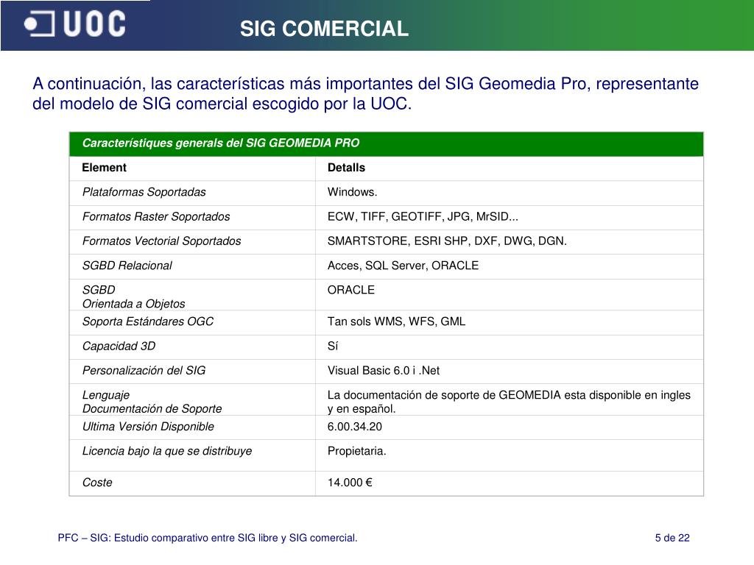
Task: Click the page indicator '5 de 22'
Action: coord(672,538)
